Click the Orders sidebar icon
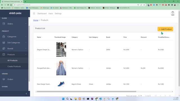180x101 pixels. click(x=4, y=79)
